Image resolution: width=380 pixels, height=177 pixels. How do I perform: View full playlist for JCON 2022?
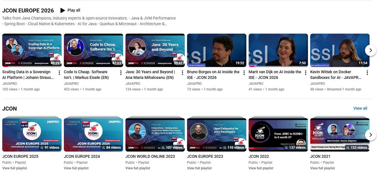261,168
